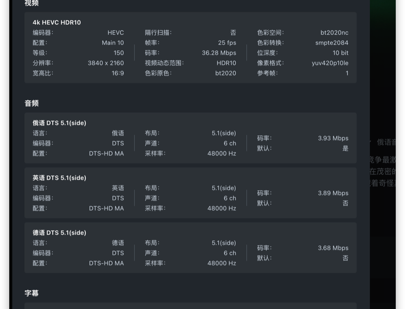
Task: Click the 字幕 section heading
Action: tap(32, 293)
